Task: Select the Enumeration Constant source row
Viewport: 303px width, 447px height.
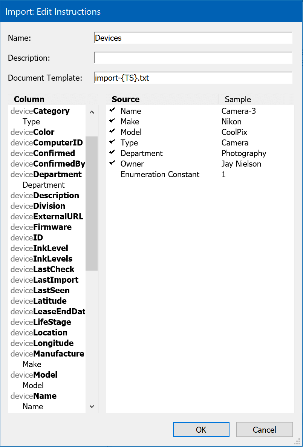Action: 160,175
